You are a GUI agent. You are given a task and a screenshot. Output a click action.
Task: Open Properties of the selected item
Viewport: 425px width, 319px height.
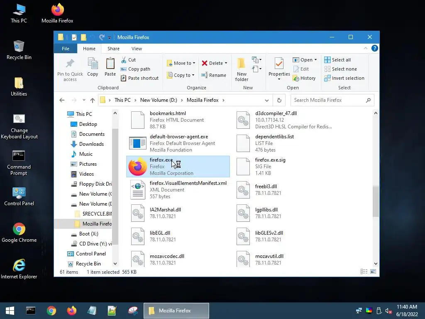(x=279, y=69)
